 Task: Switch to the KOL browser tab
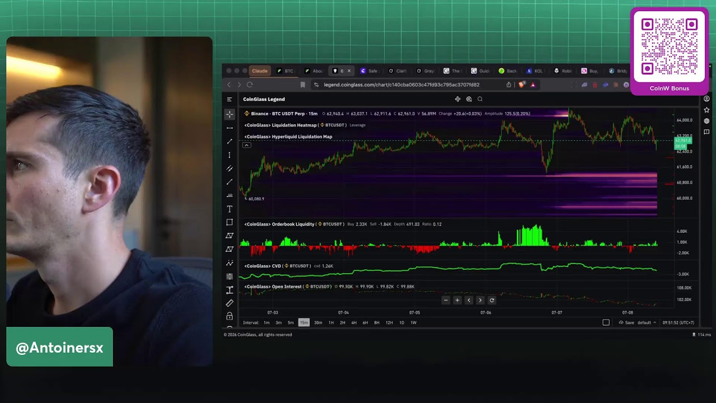click(535, 71)
